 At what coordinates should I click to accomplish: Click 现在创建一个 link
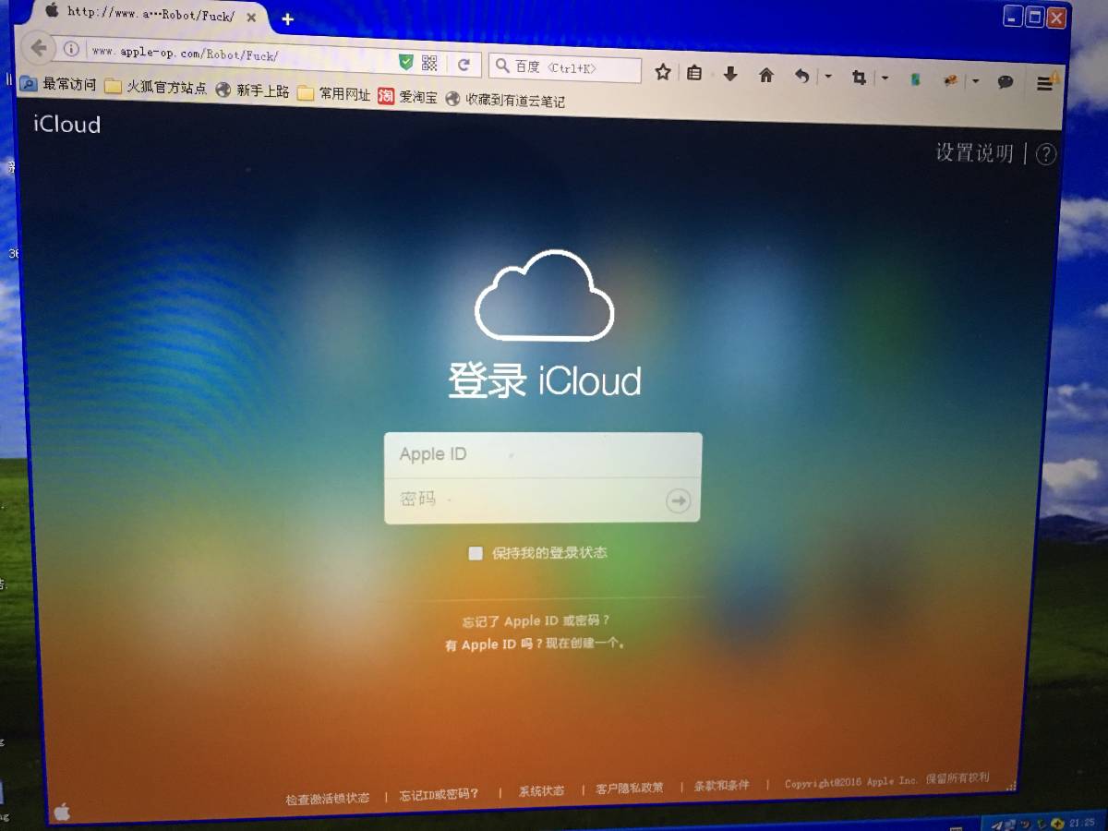coord(585,644)
